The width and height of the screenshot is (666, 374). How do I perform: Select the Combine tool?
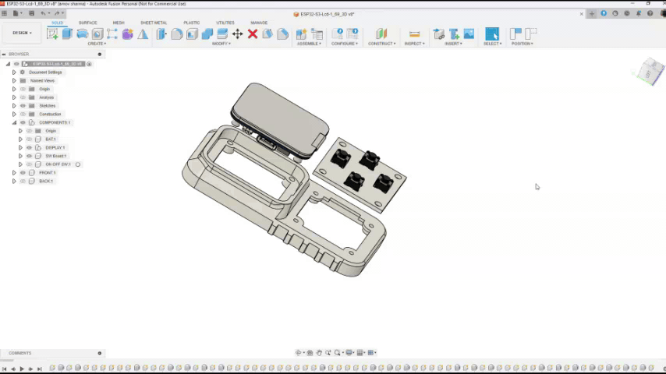[207, 34]
